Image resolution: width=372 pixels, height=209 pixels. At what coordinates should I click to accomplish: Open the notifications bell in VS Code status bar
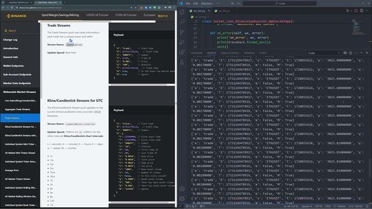(367, 207)
